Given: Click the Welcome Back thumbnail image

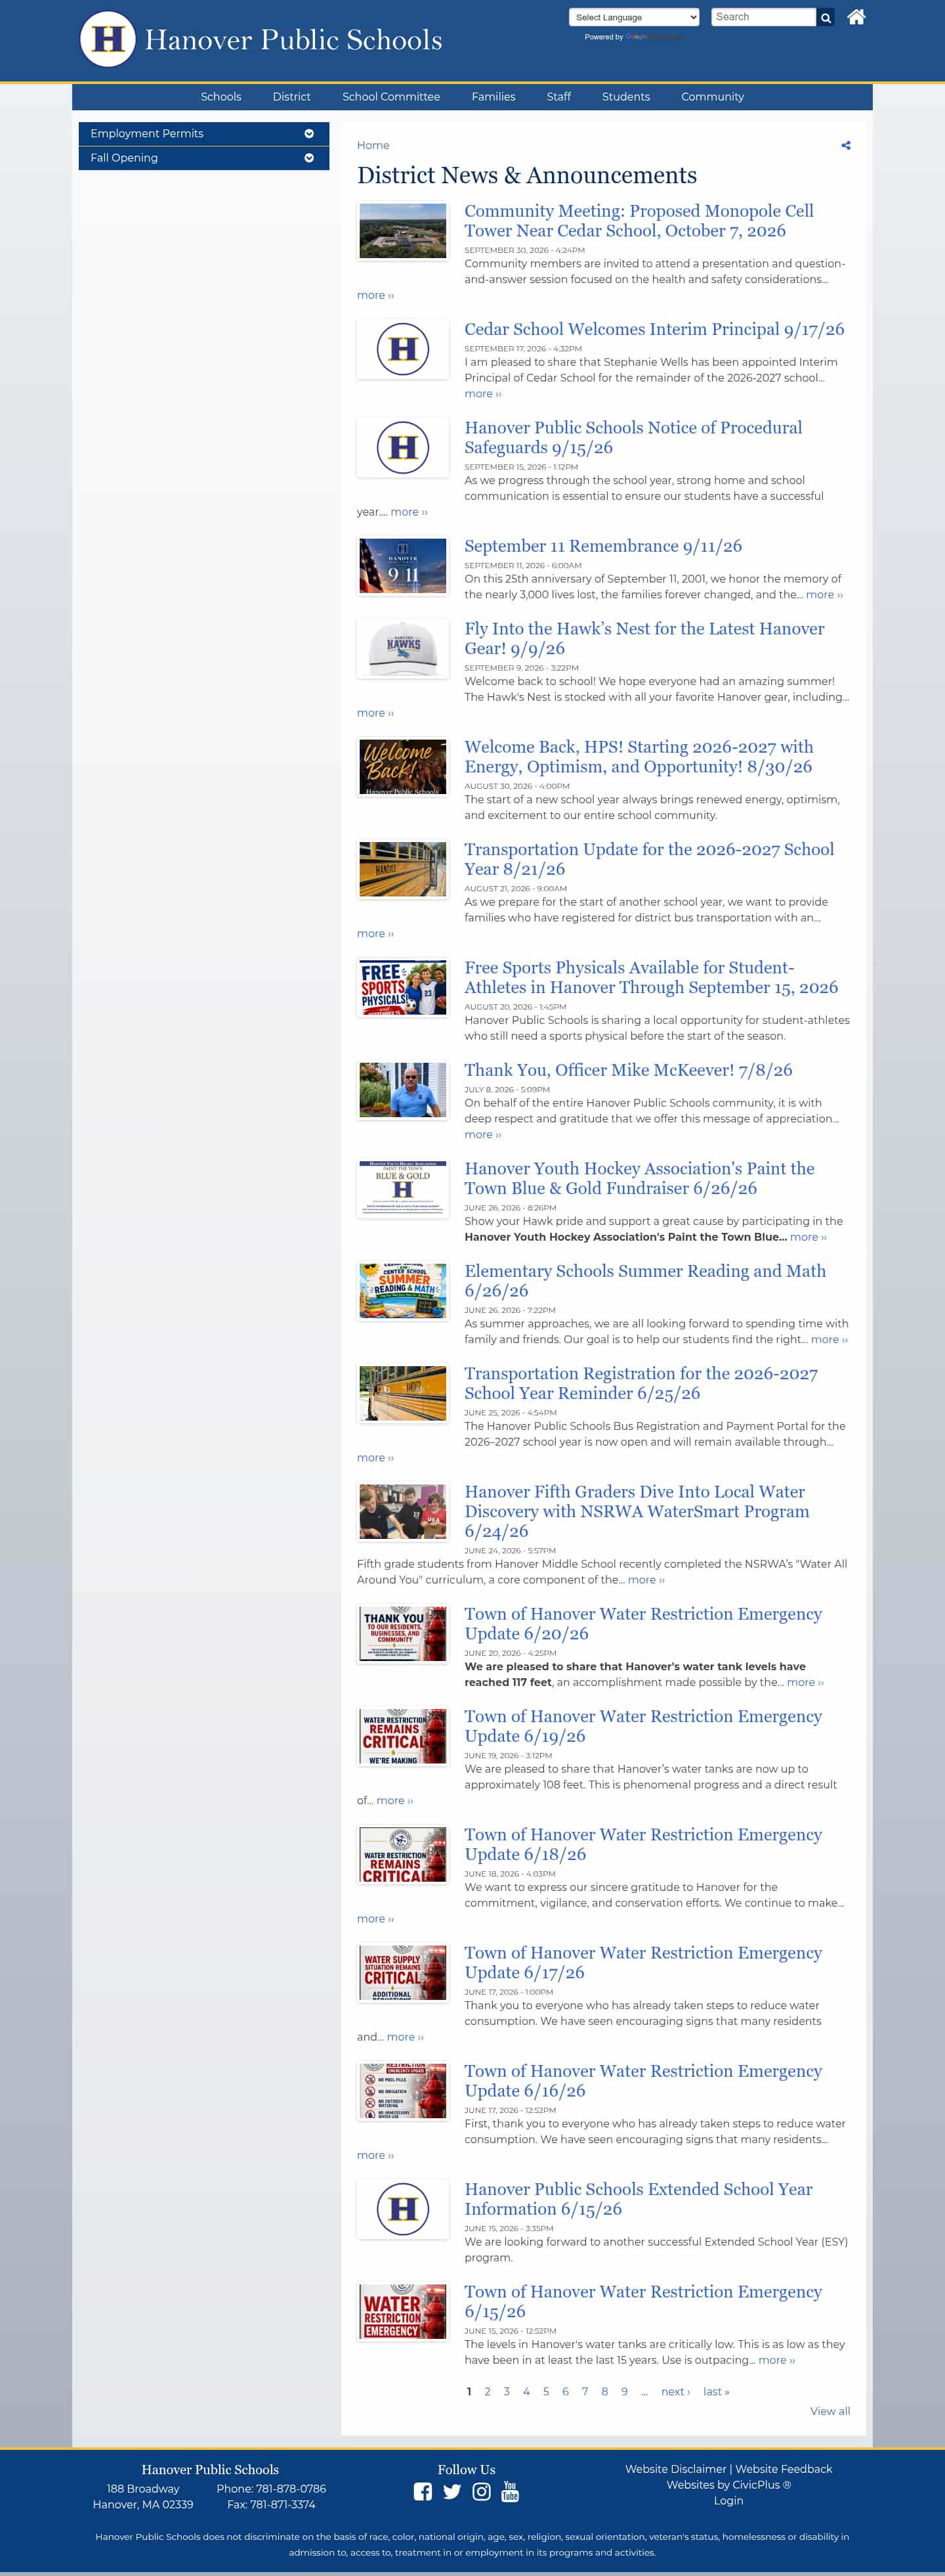Looking at the screenshot, I should 402,767.
